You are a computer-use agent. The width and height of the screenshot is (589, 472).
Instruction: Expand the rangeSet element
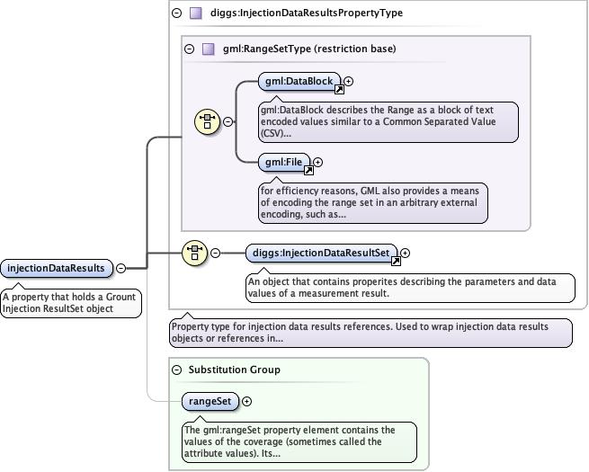pyautogui.click(x=247, y=402)
